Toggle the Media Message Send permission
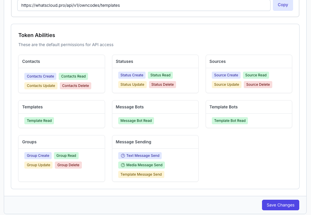The image size is (311, 215). (x=144, y=165)
